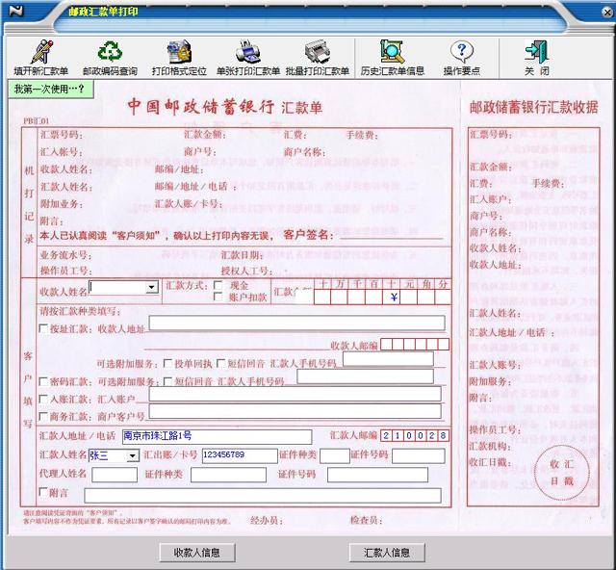
Task: Click the 收款人信息 button
Action: (197, 552)
